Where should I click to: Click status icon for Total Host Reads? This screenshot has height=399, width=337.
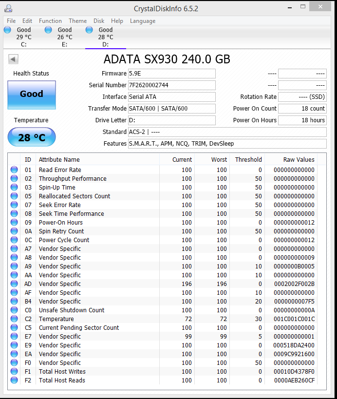pos(14,380)
